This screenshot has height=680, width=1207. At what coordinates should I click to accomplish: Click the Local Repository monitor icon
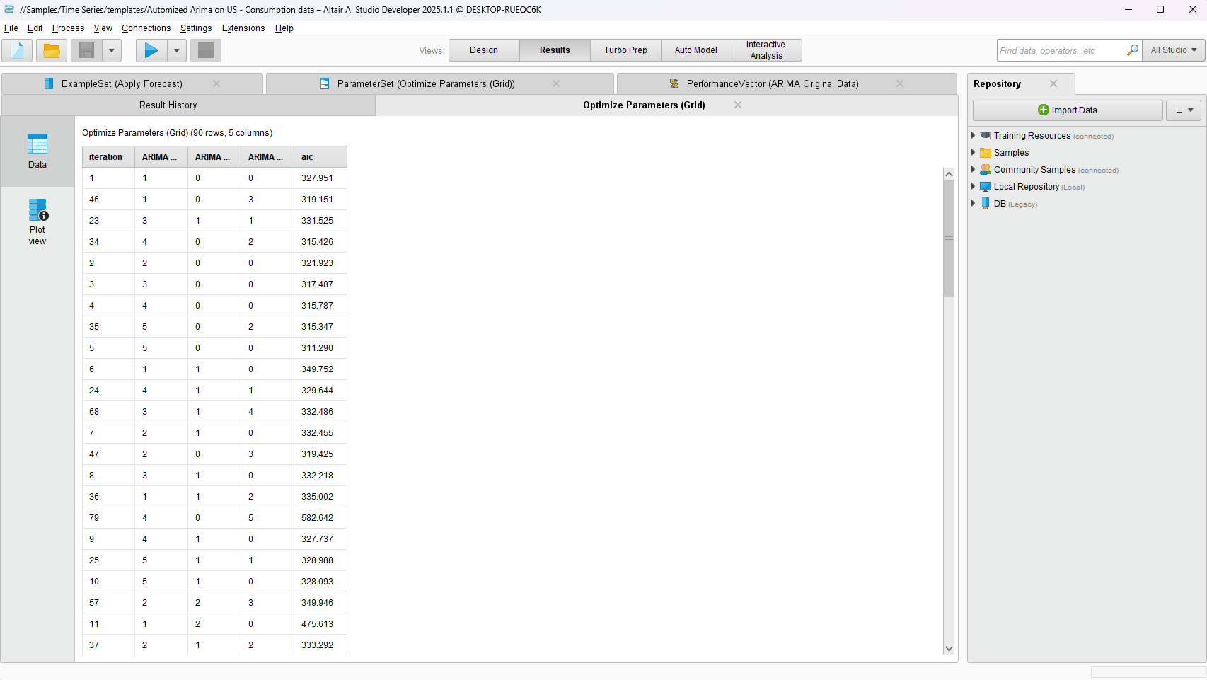pyautogui.click(x=986, y=186)
